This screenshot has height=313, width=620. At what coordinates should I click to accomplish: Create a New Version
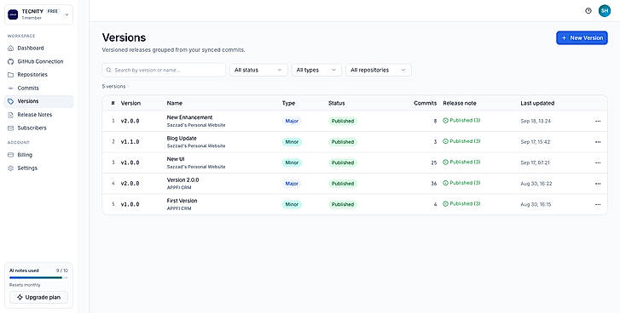tap(582, 37)
